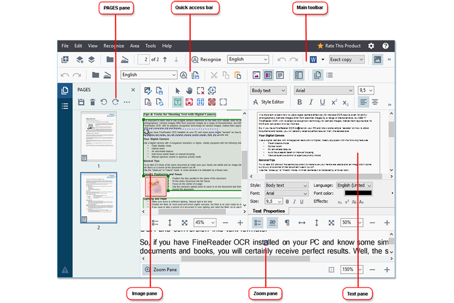Click the cut scissors icon
The height and width of the screenshot is (303, 454).
point(214,75)
